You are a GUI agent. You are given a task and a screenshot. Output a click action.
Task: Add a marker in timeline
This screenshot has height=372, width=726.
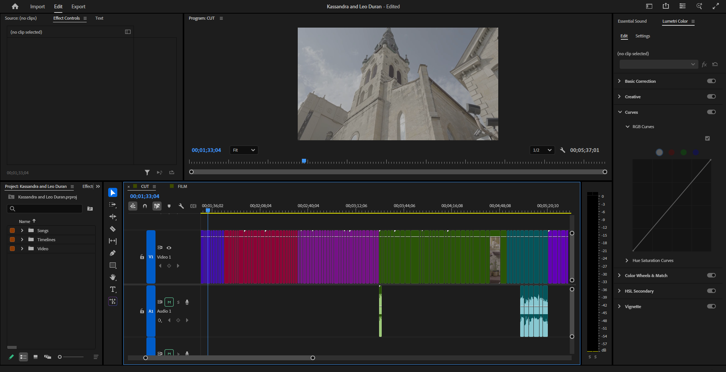pyautogui.click(x=169, y=206)
